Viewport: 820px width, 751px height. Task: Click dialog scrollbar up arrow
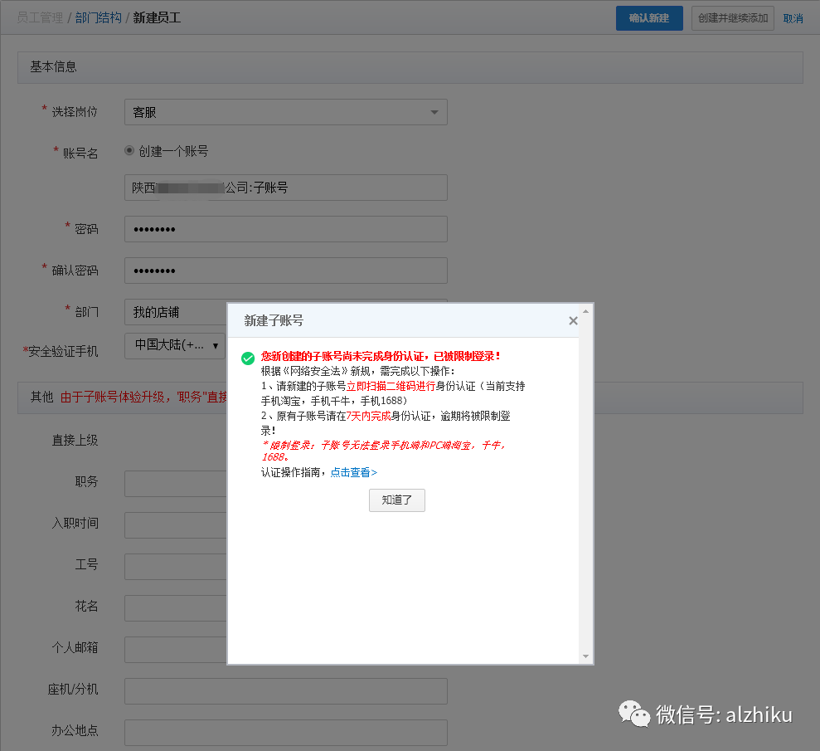coord(585,311)
